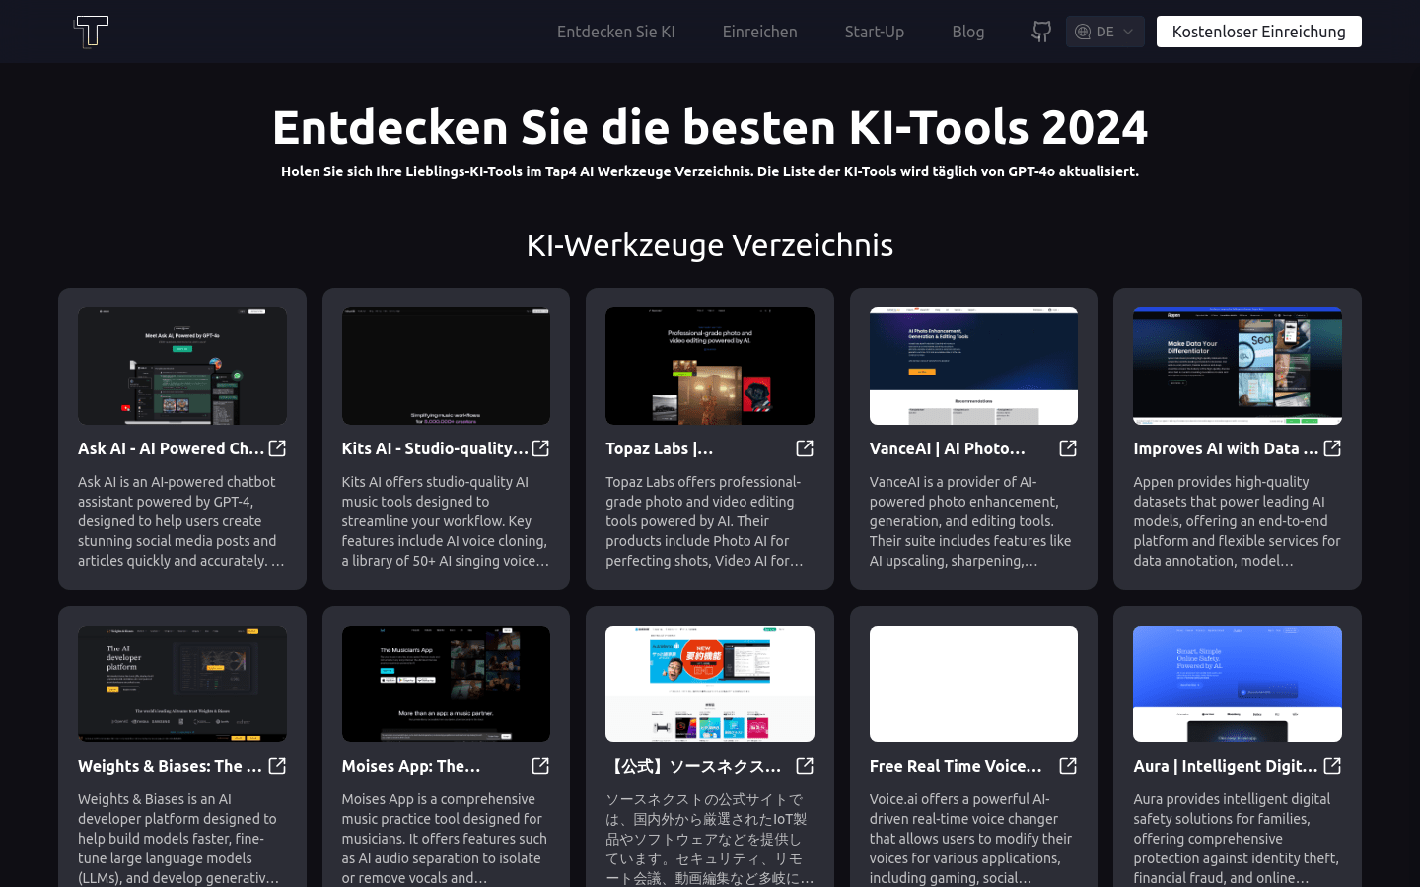This screenshot has height=887, width=1420.
Task: Click the Topaz Labs description text
Action: click(x=710, y=521)
